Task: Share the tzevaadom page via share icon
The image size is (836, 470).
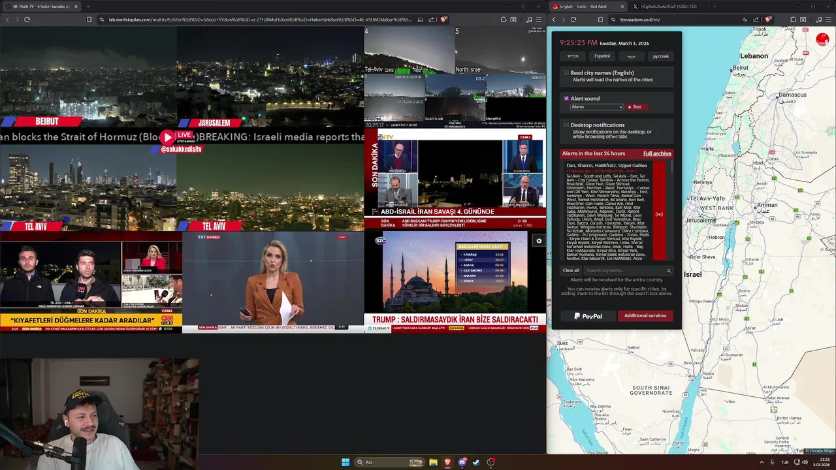Action: [756, 20]
